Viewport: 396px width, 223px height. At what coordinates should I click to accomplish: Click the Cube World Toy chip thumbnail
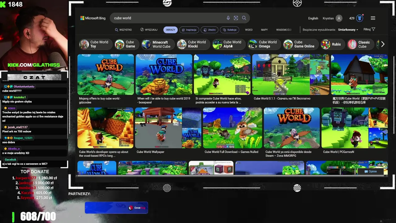click(x=84, y=44)
